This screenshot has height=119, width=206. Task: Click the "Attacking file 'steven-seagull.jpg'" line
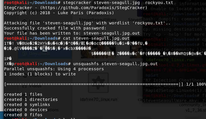[87, 23]
